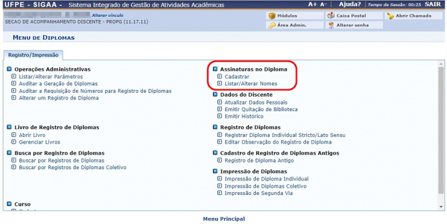This screenshot has height=224, width=447.
Task: Open Alterar um Registro de Diploma
Action: click(x=59, y=98)
